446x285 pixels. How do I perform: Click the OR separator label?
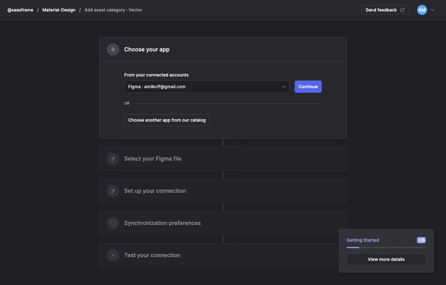[x=127, y=103]
